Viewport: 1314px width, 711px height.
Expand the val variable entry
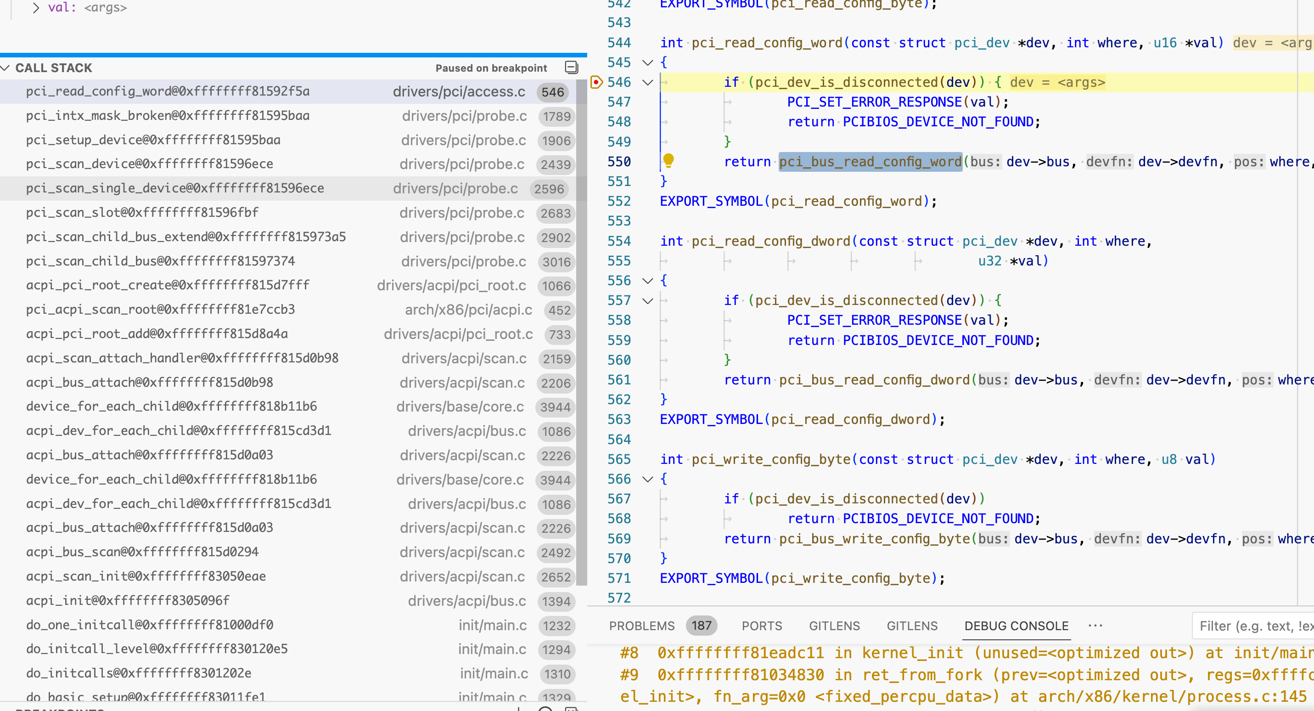click(x=35, y=8)
